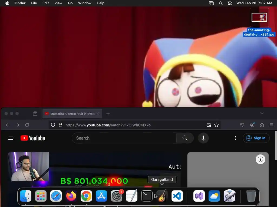Go forward in Firefox history
The width and height of the screenshot is (277, 207).
pos(17,125)
